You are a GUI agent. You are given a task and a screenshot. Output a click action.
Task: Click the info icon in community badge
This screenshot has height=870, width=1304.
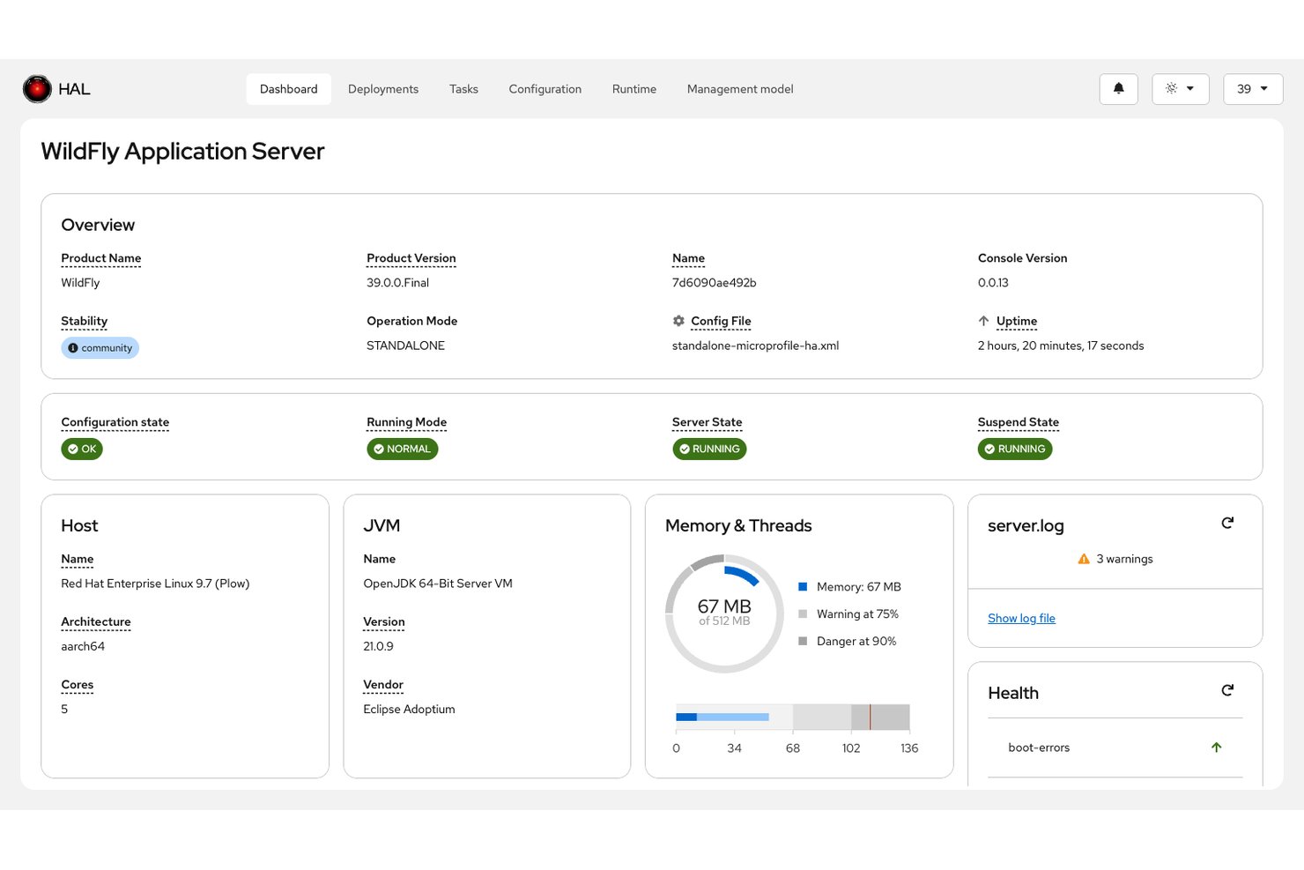(73, 348)
